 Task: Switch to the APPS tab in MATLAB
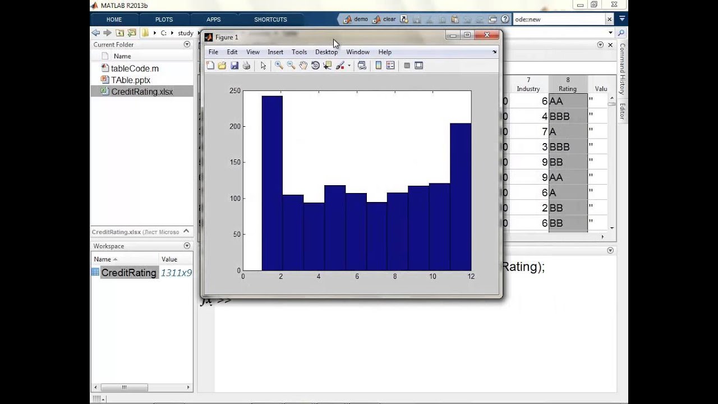point(214,20)
